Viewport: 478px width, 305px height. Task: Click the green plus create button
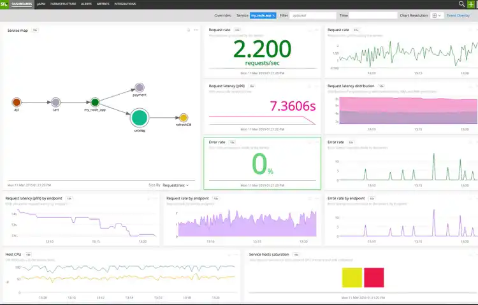(471, 4)
